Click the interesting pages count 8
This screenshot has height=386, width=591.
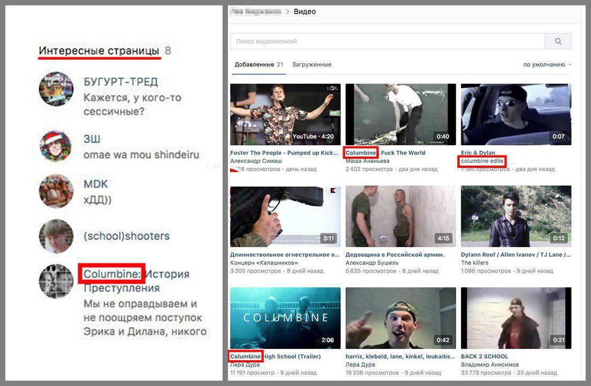(168, 50)
